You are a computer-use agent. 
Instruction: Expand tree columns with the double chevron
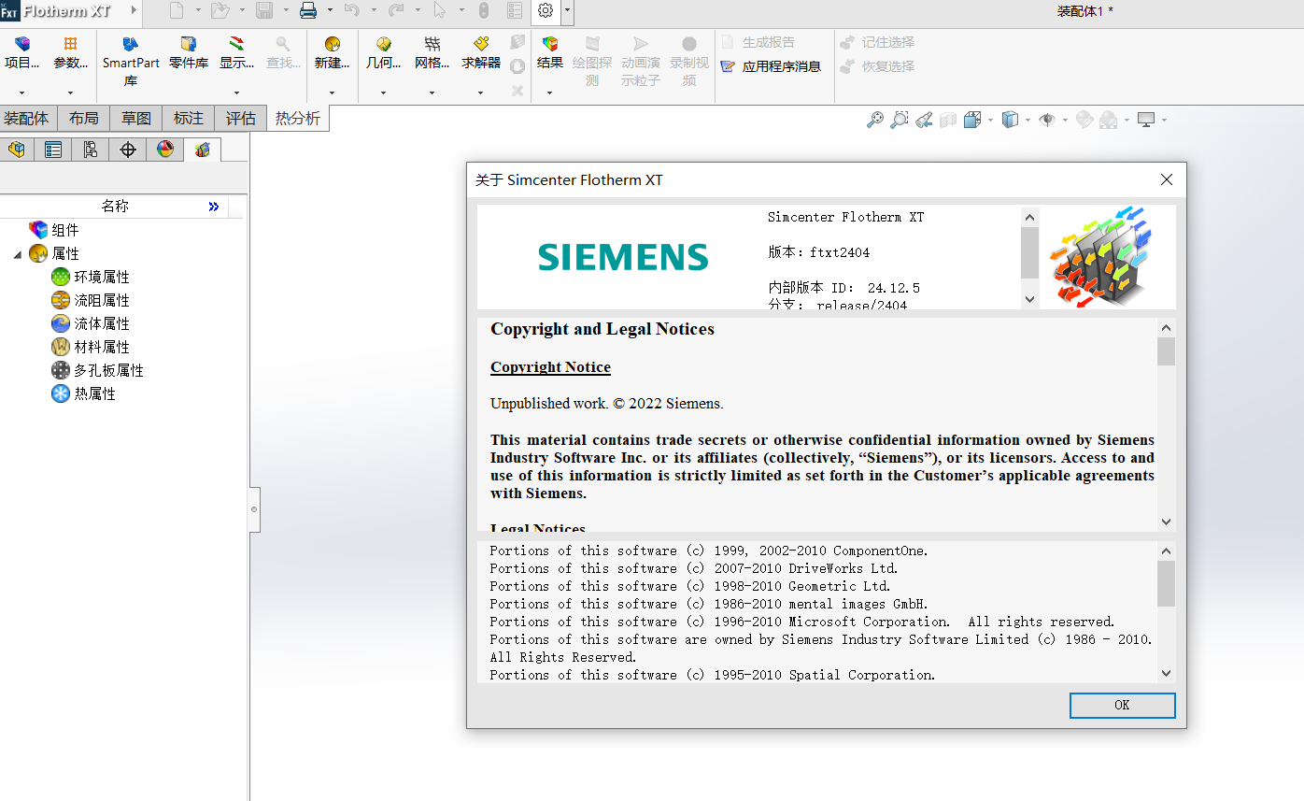pyautogui.click(x=214, y=207)
